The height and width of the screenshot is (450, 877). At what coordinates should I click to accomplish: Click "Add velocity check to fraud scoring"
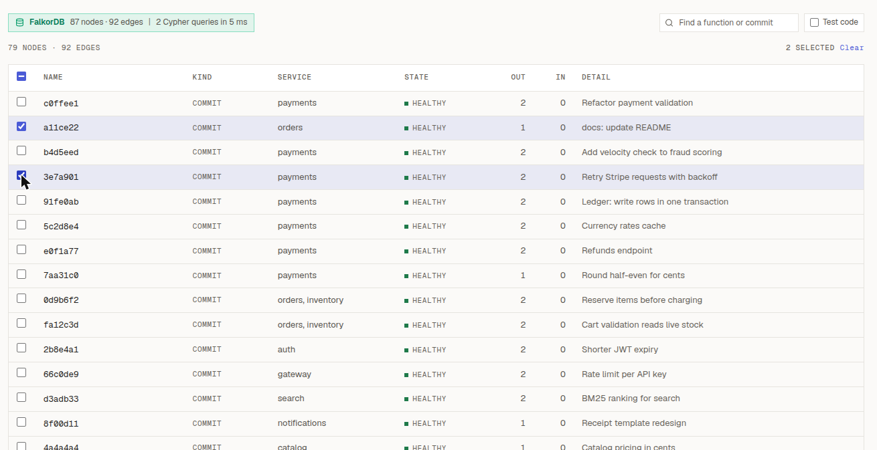[x=652, y=152]
